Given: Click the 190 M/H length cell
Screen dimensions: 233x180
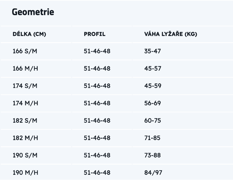Looking at the screenshot, I should [x=25, y=173].
